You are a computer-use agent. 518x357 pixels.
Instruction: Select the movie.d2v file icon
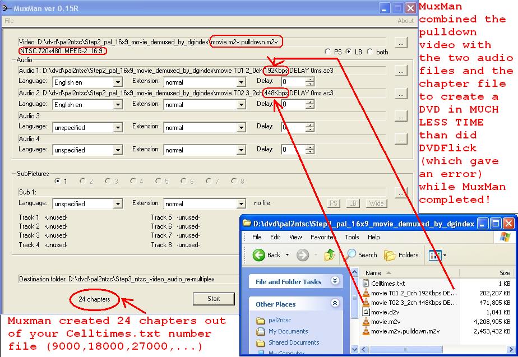point(366,312)
